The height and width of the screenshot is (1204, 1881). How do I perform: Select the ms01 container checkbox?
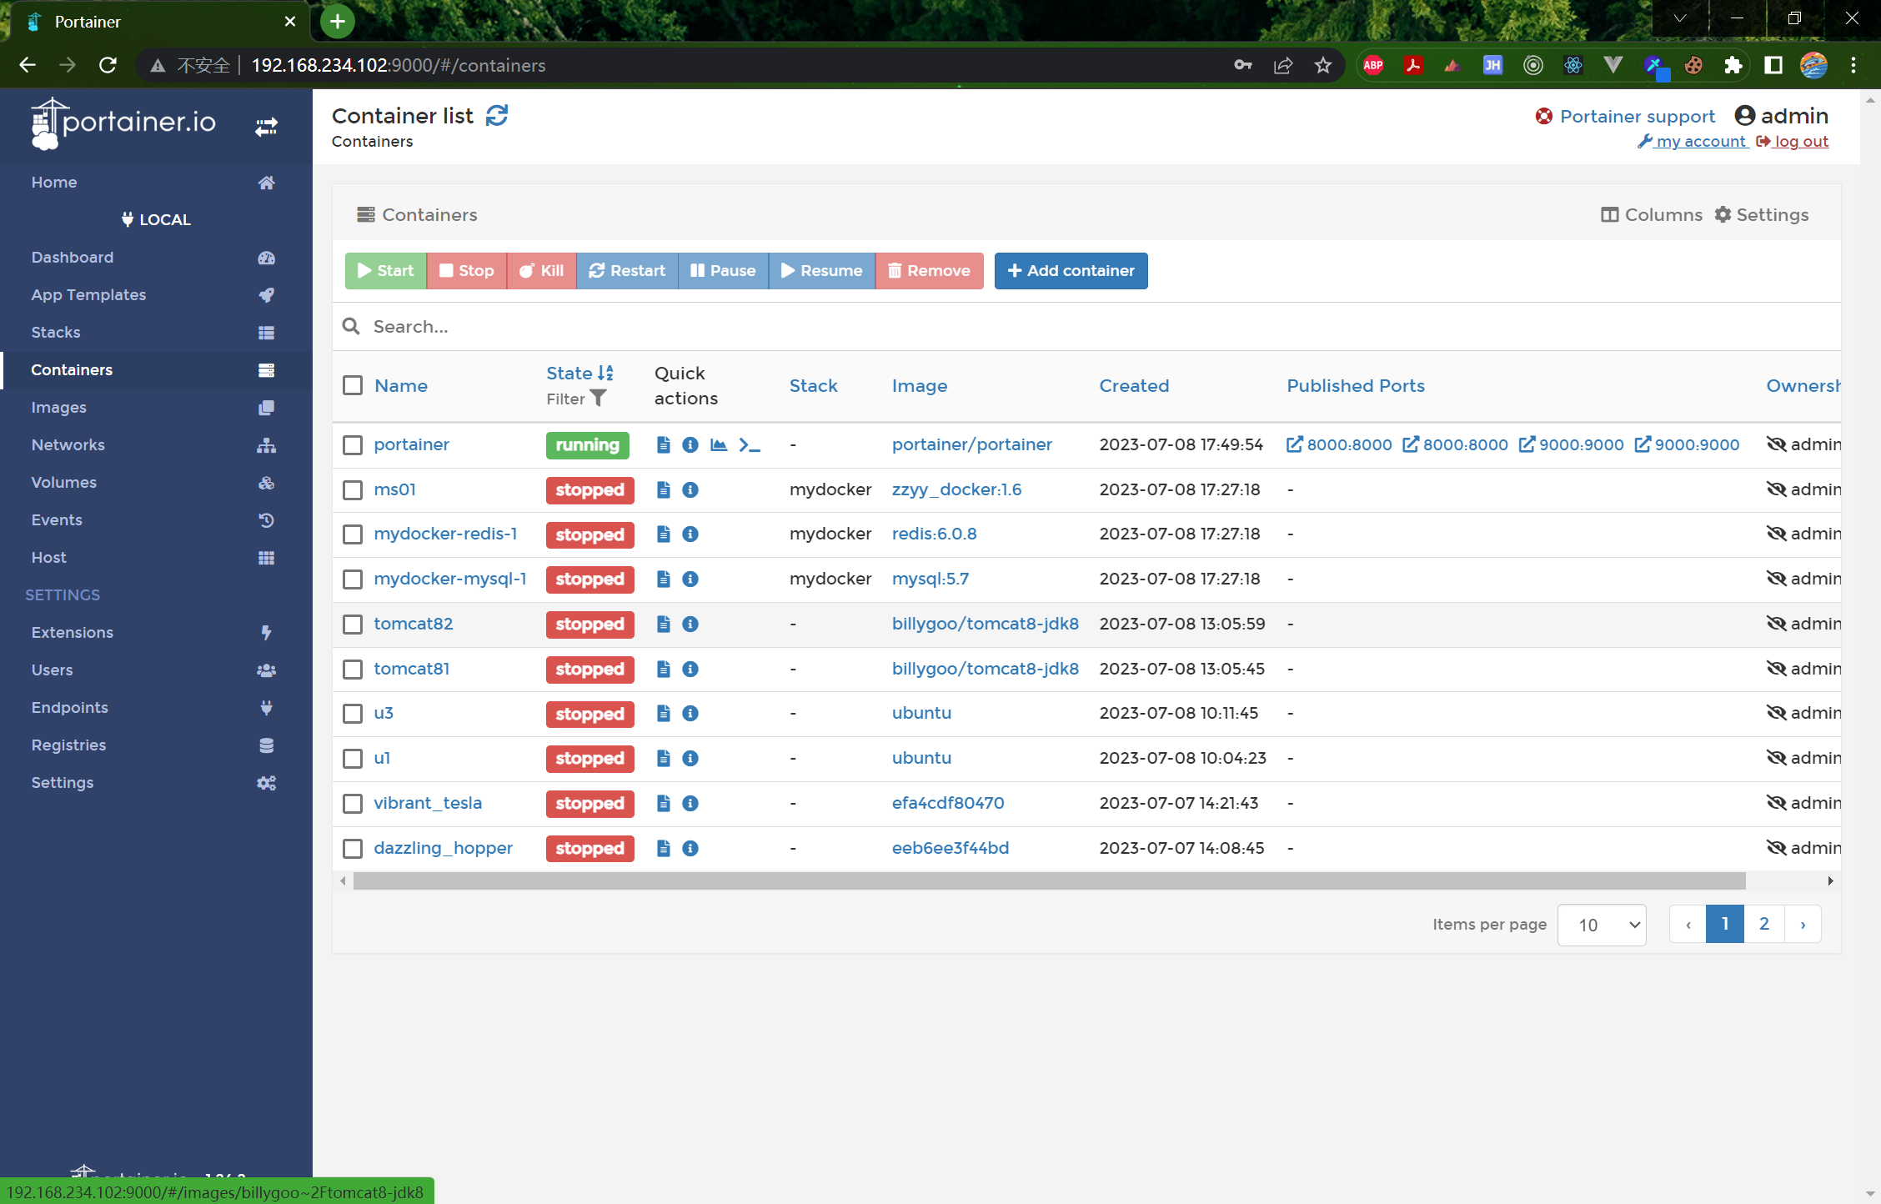tap(353, 489)
